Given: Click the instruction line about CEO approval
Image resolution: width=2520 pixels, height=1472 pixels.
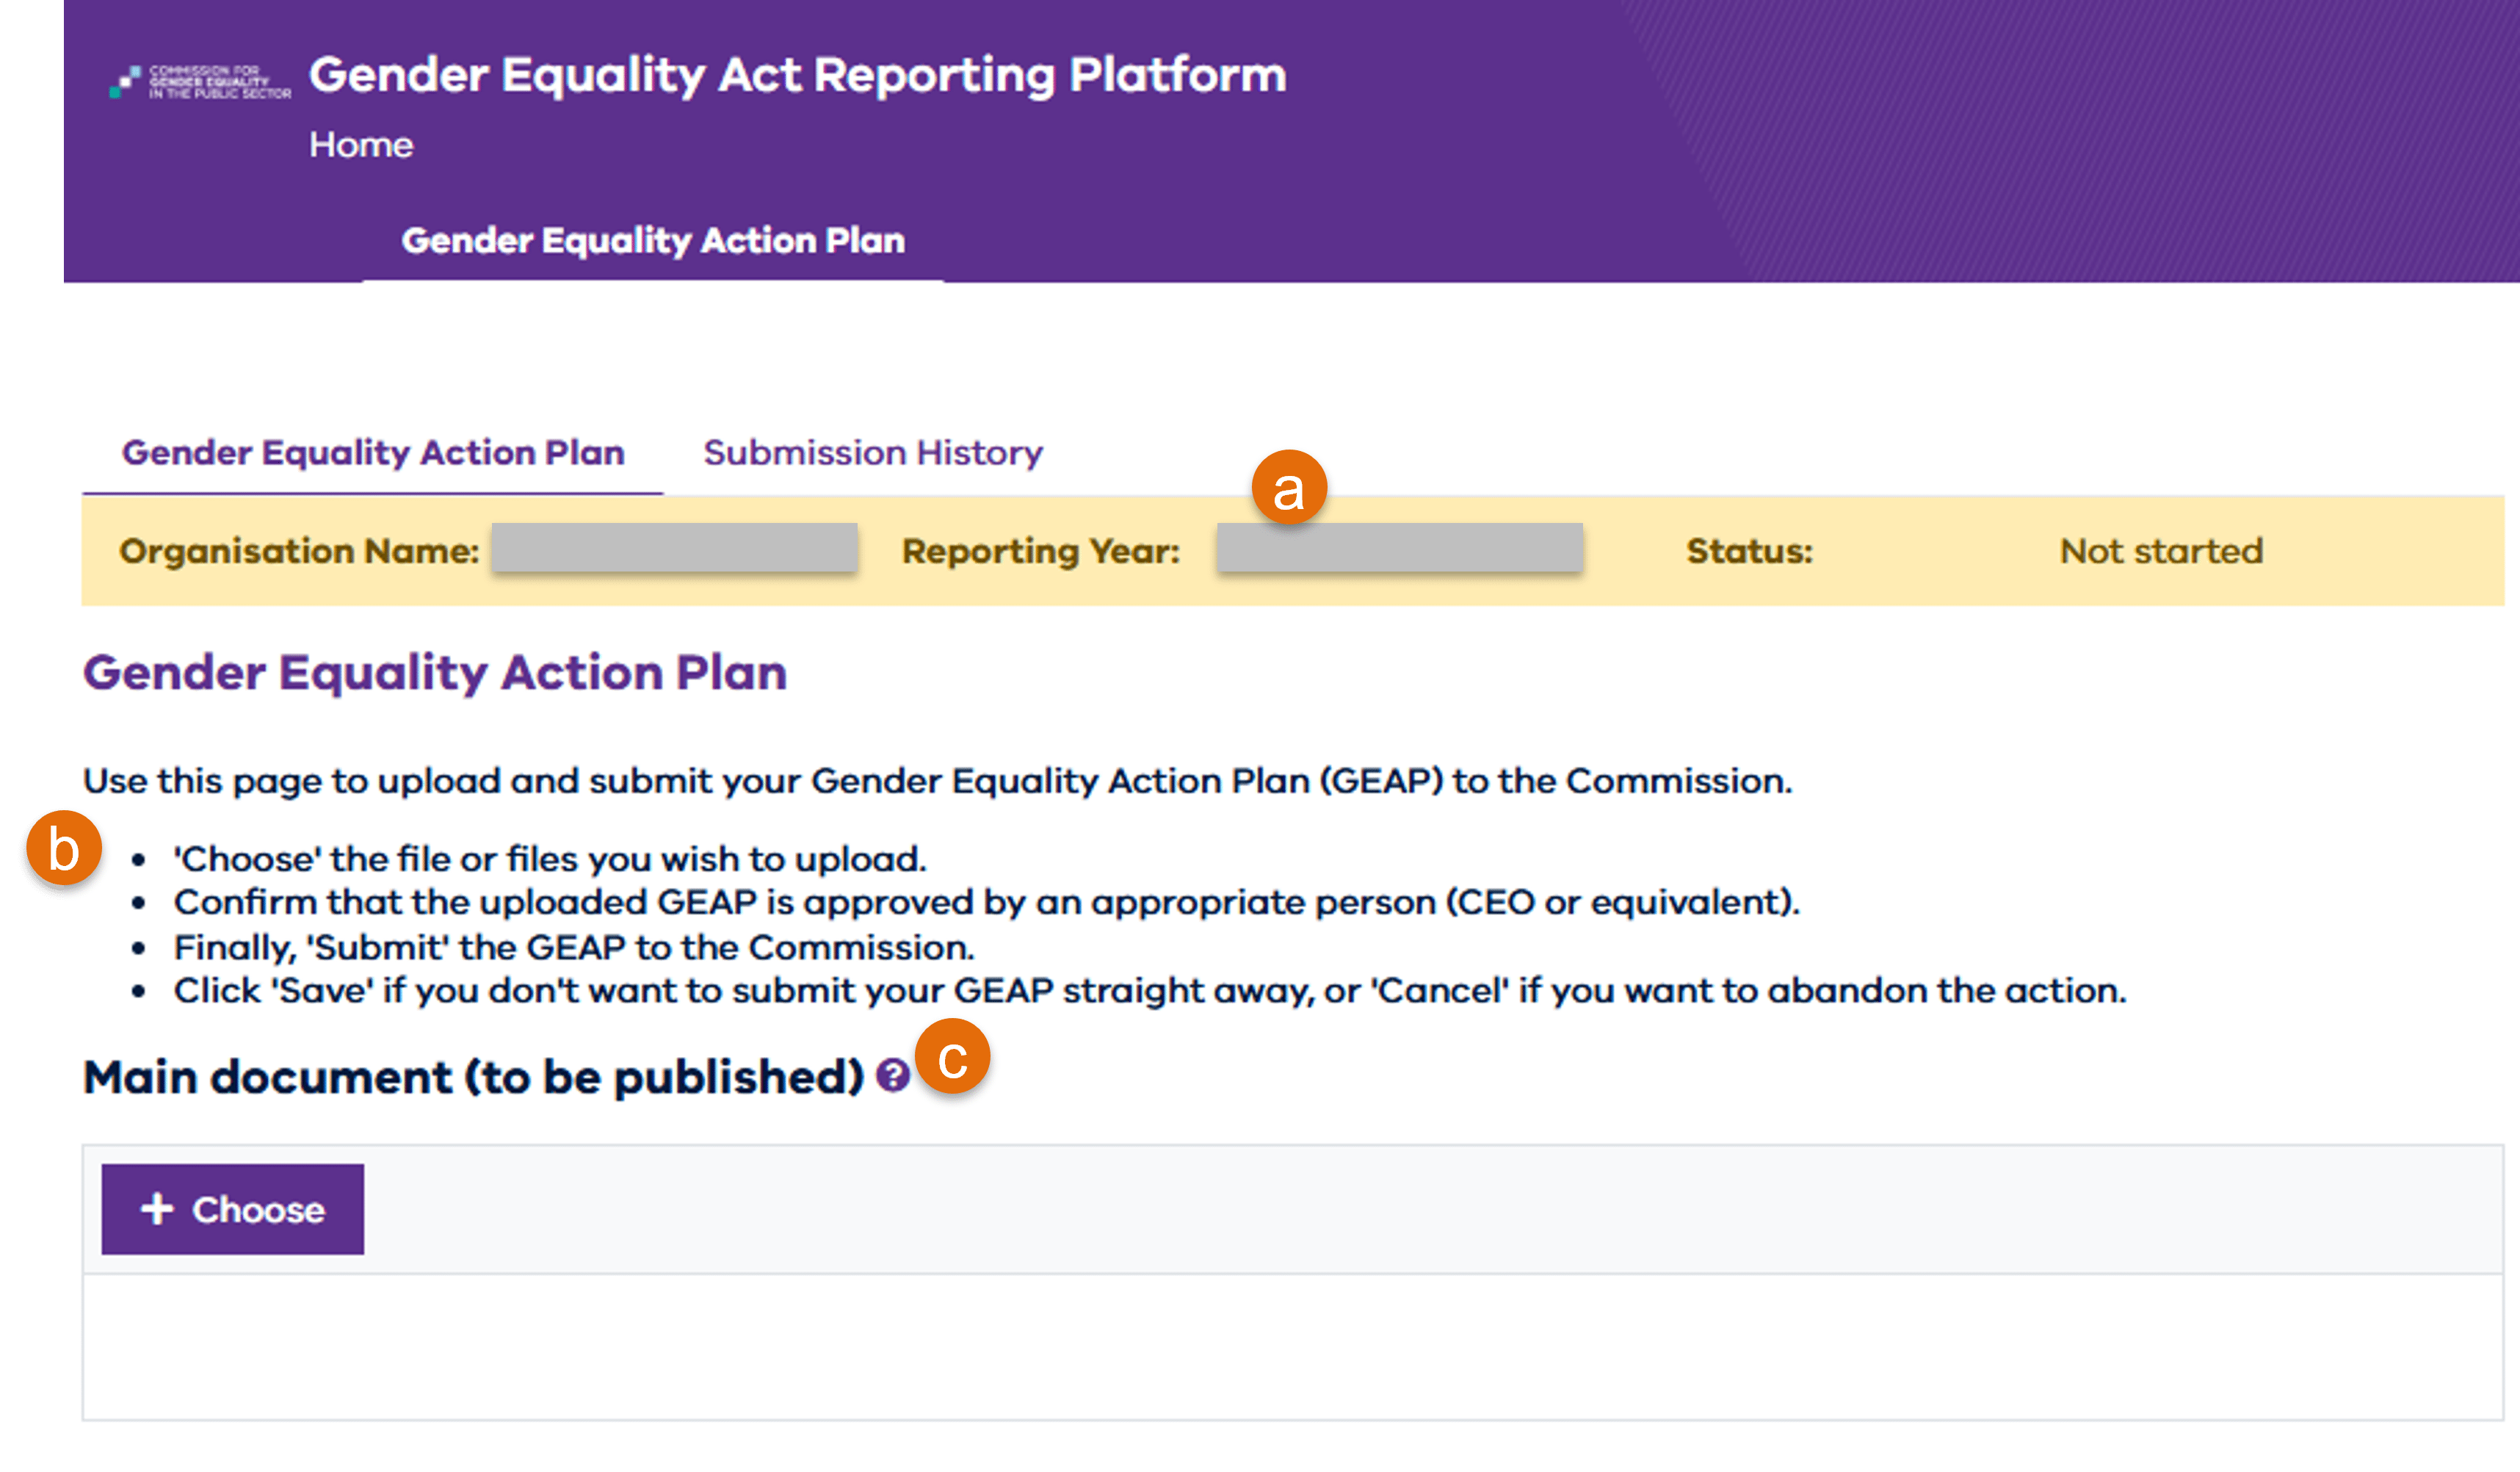Looking at the screenshot, I should pyautogui.click(x=986, y=903).
